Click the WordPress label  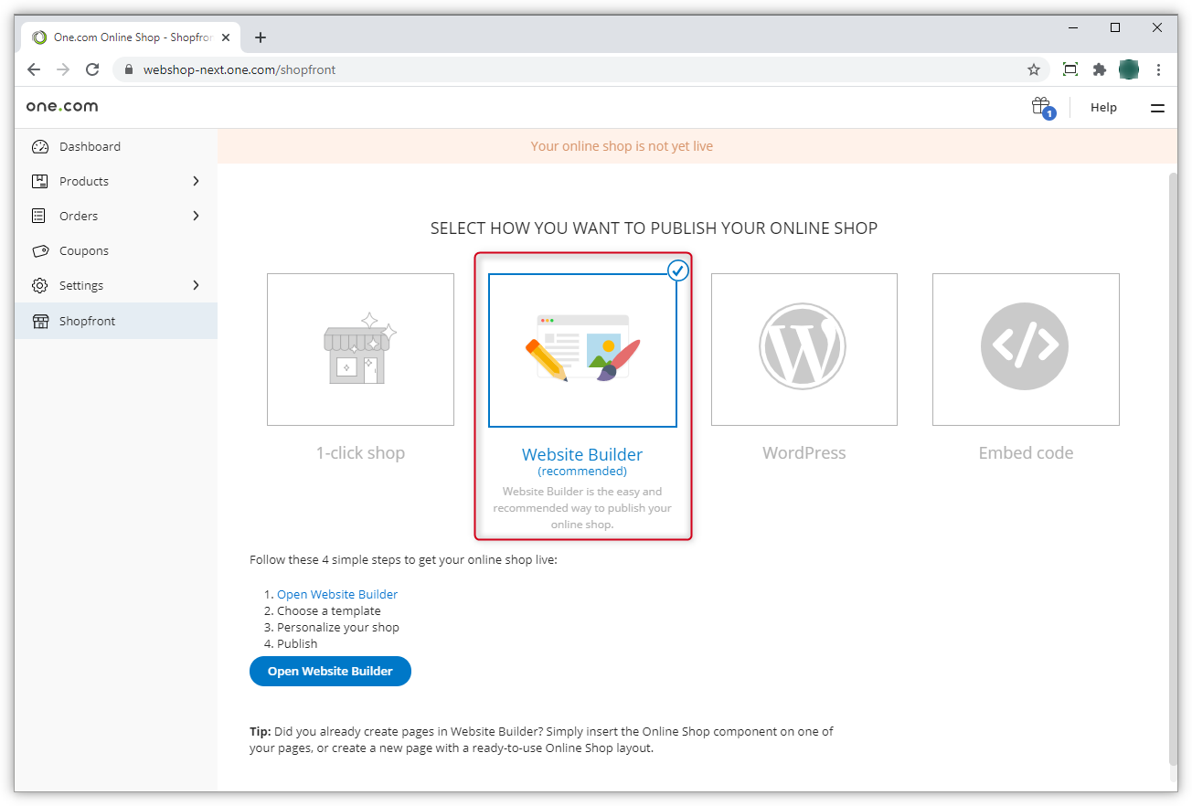coord(804,453)
